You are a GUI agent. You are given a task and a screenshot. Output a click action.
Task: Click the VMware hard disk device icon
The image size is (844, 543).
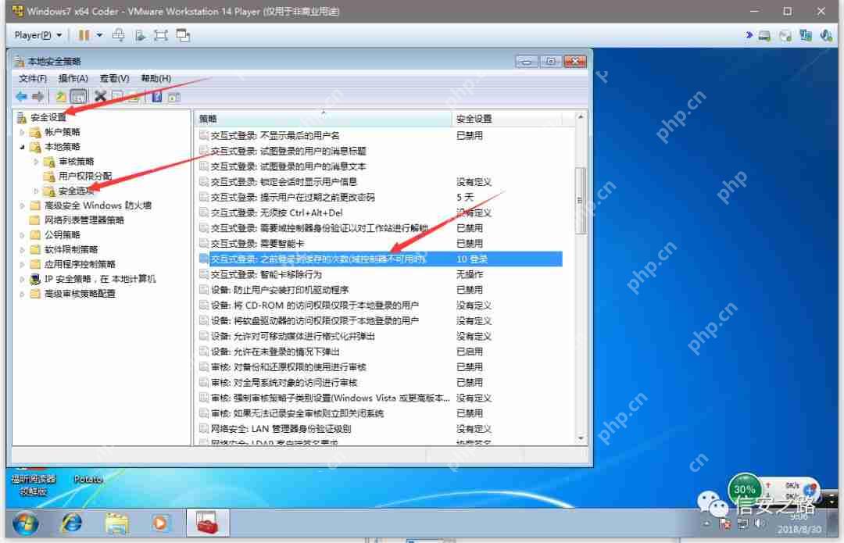click(x=764, y=36)
